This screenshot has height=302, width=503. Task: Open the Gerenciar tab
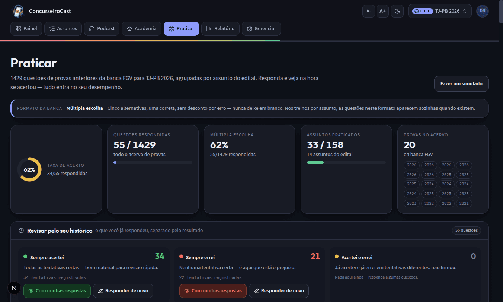(x=261, y=29)
